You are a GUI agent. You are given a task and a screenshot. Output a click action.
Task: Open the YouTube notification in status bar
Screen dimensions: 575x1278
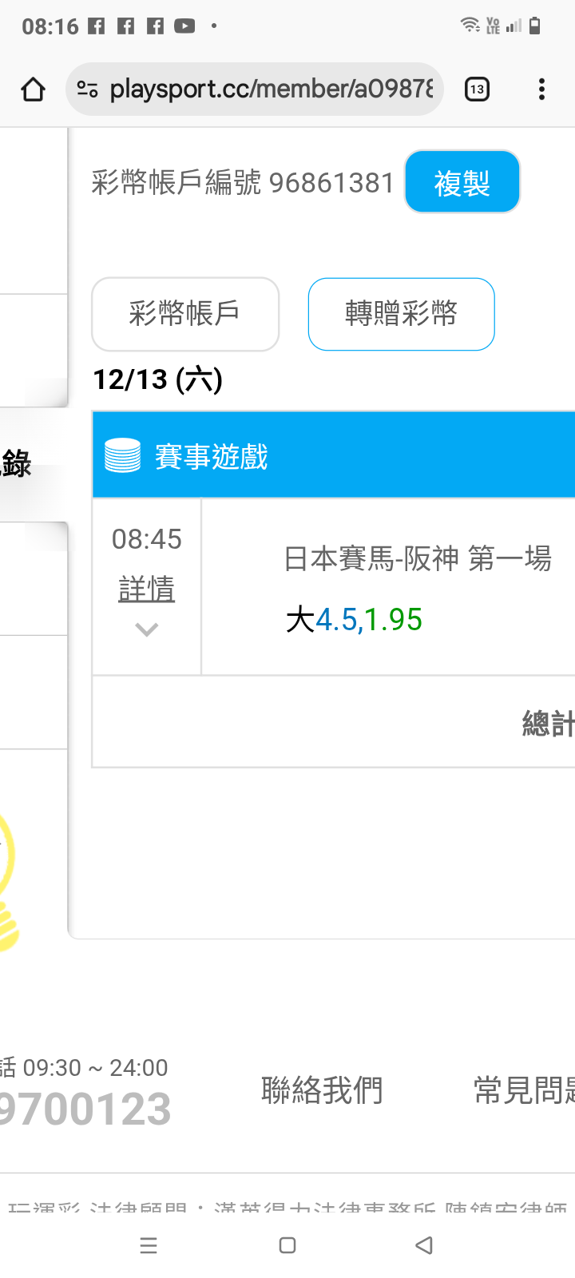click(184, 26)
